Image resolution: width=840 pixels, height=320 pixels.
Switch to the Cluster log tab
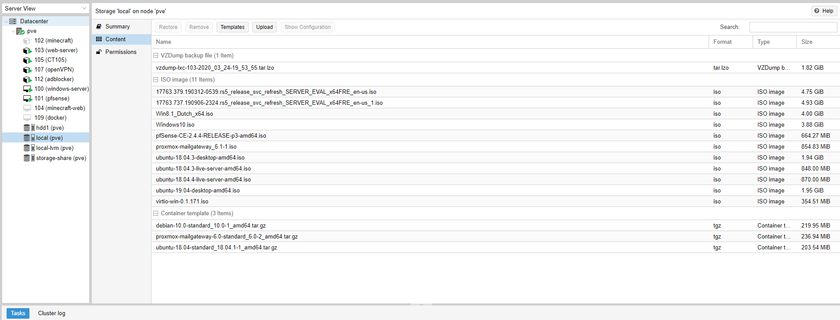51,313
